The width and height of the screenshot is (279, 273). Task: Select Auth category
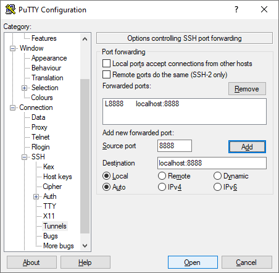pyautogui.click(x=50, y=196)
